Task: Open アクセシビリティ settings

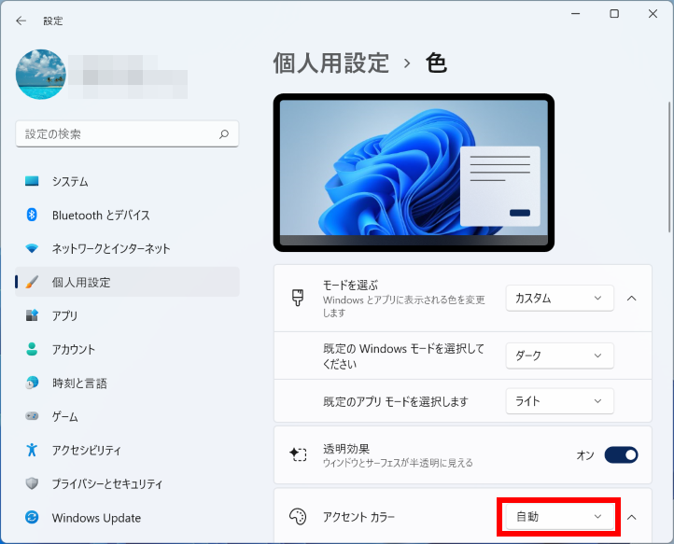Action: tap(127, 450)
